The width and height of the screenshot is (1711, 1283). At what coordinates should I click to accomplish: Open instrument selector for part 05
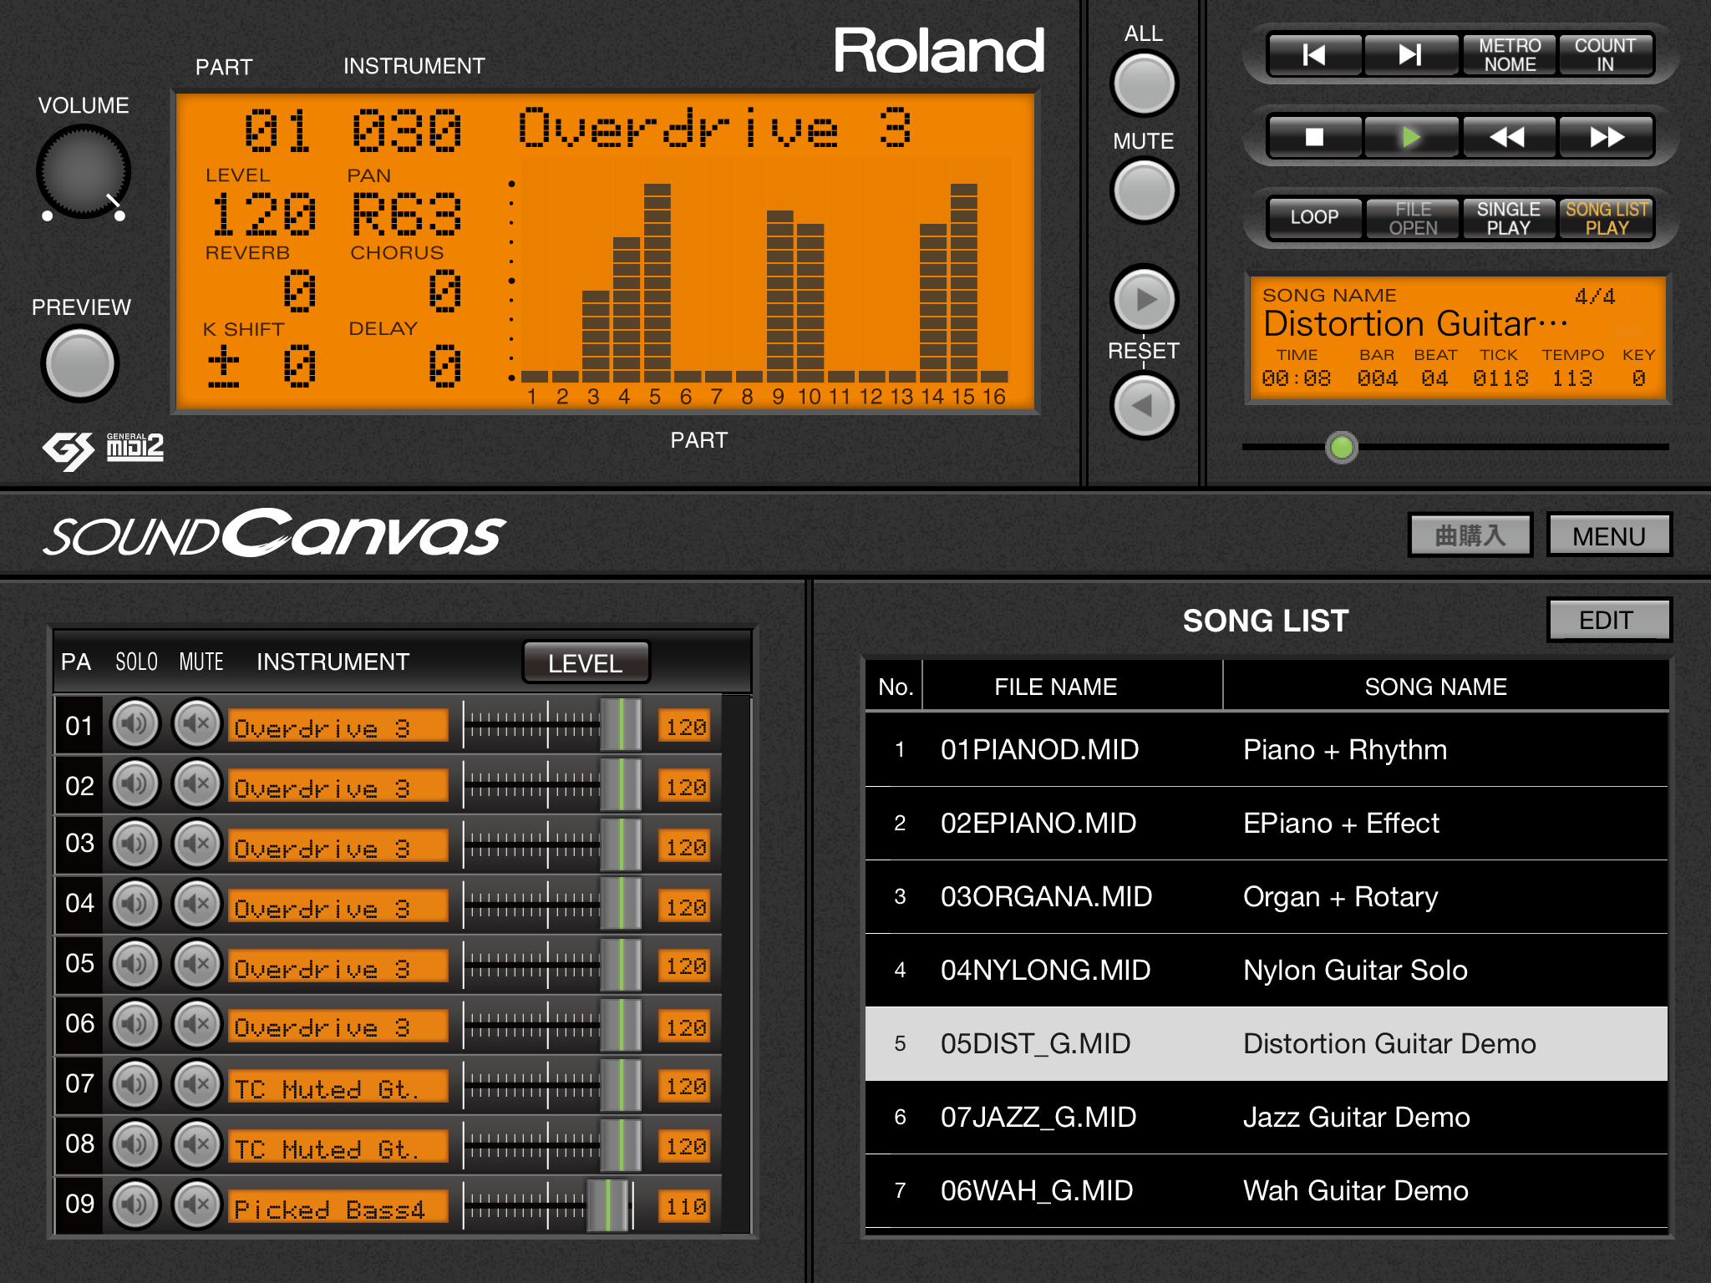pos(338,966)
